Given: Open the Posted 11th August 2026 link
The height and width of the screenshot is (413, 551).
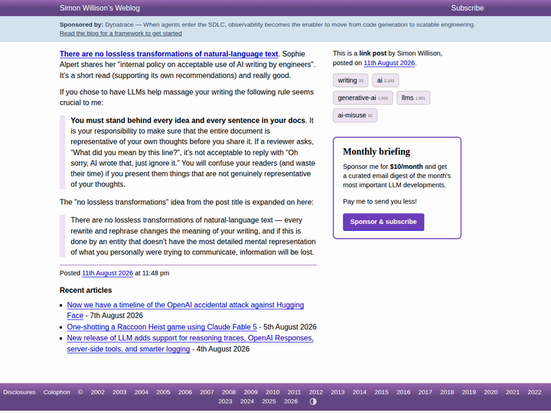Looking at the screenshot, I should coord(108,273).
